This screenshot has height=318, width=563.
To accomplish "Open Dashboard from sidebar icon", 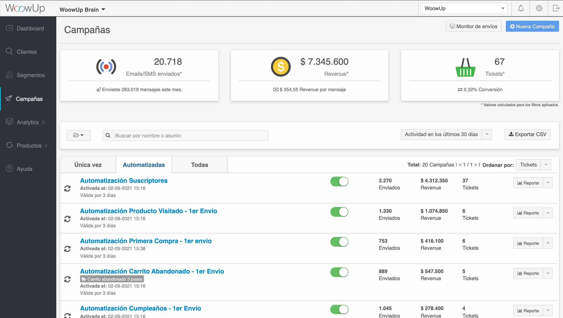I will point(9,28).
